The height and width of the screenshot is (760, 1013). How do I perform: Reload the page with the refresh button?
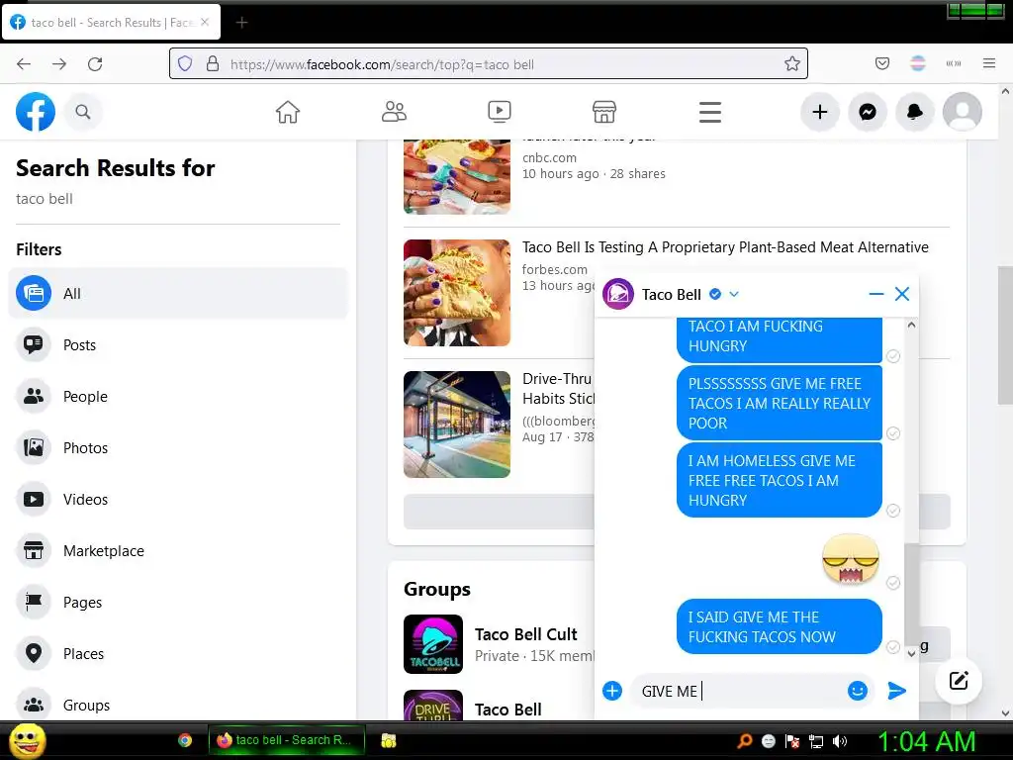pyautogui.click(x=95, y=63)
